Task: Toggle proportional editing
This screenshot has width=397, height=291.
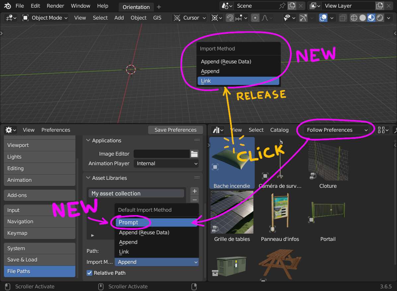Action: pos(255,18)
